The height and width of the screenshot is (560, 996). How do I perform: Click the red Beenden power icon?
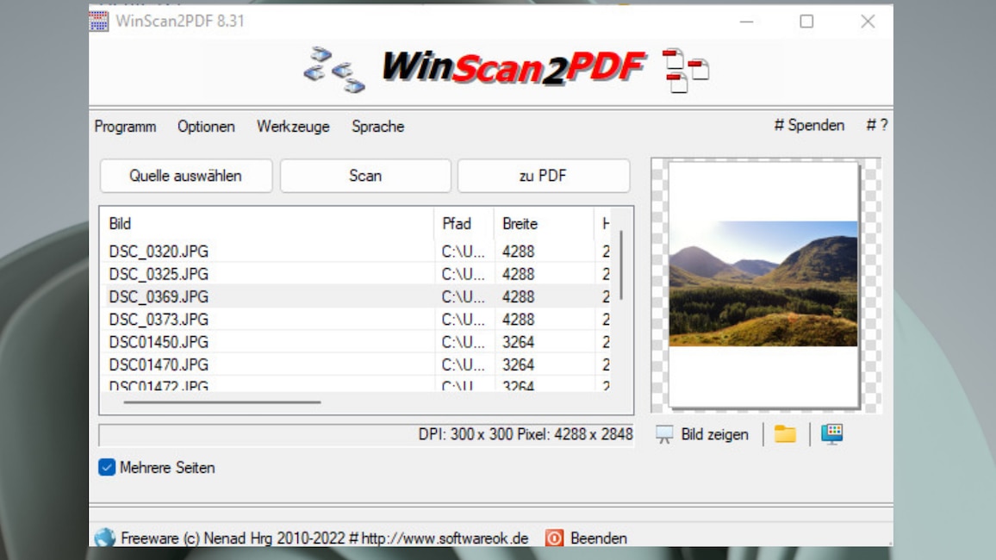(554, 538)
